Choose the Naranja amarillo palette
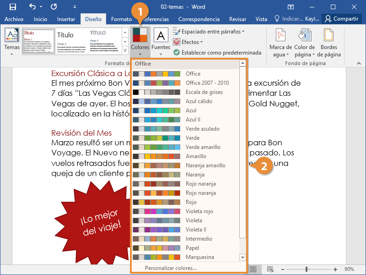This screenshot has width=366, height=275. [186, 165]
